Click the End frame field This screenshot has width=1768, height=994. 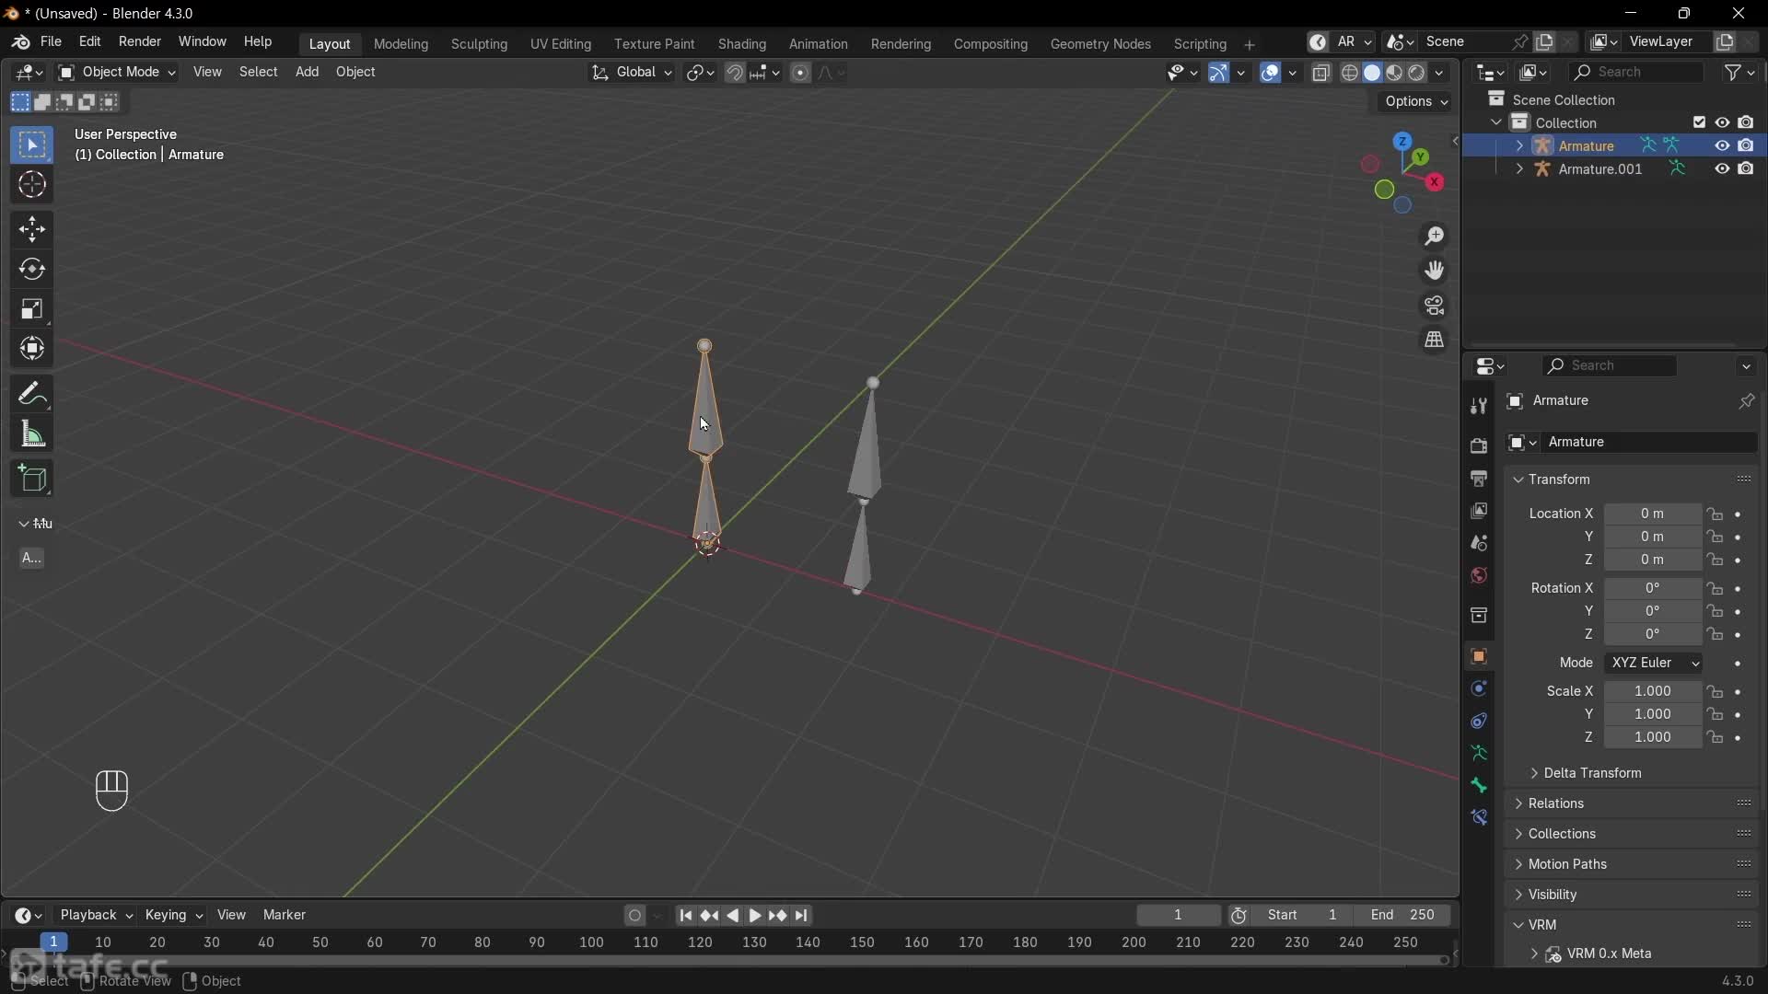1402,915
